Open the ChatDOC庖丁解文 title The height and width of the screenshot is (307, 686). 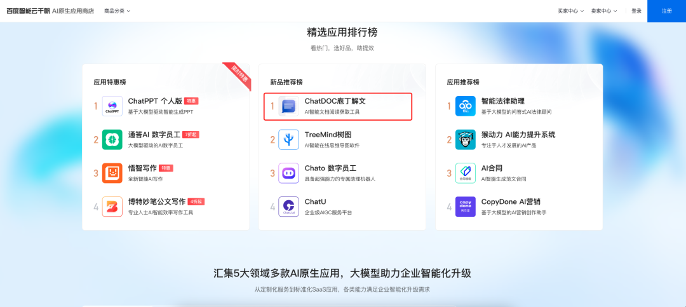tap(335, 101)
